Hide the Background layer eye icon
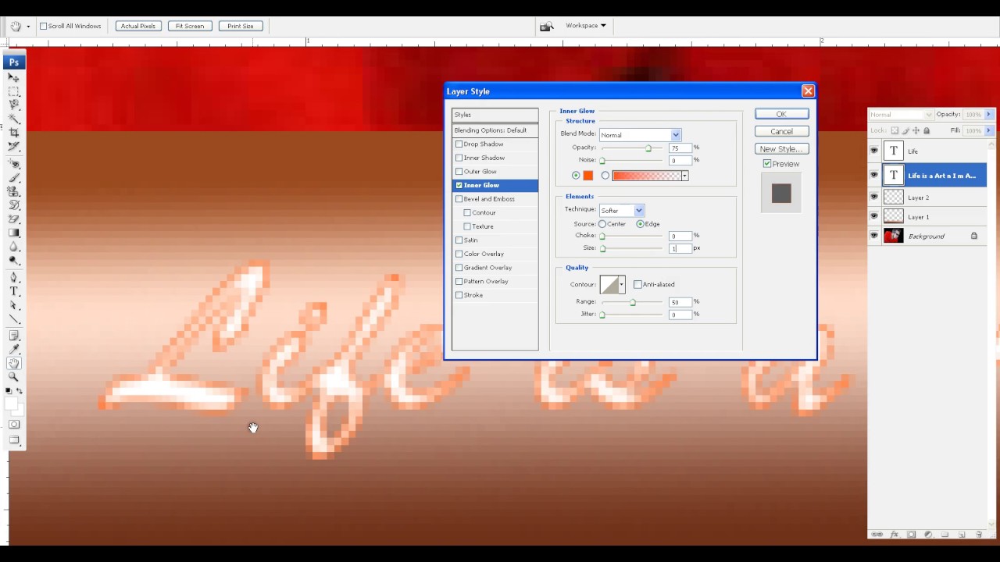Viewport: 1000px width, 562px height. pyautogui.click(x=874, y=236)
